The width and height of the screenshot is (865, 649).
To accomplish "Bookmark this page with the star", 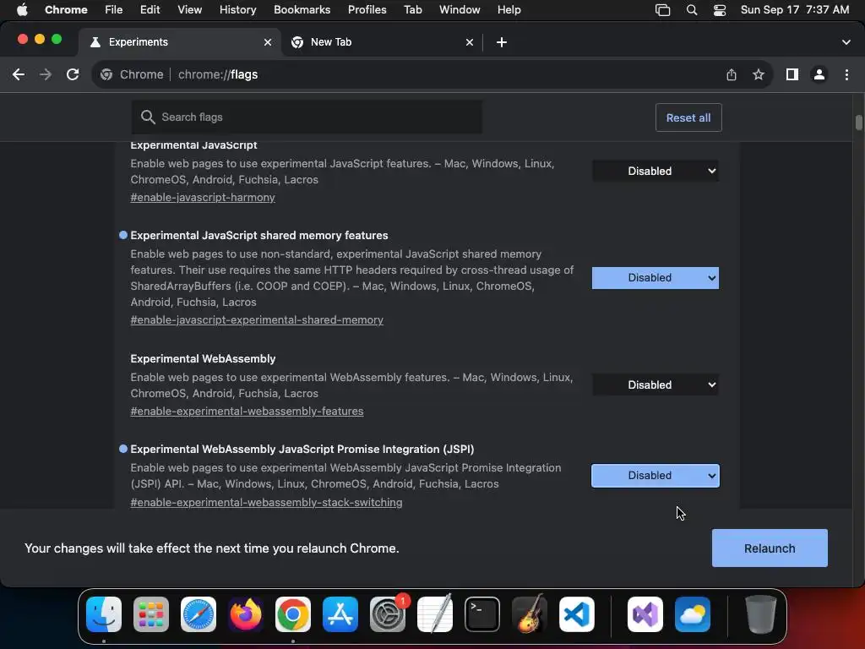I will [759, 74].
